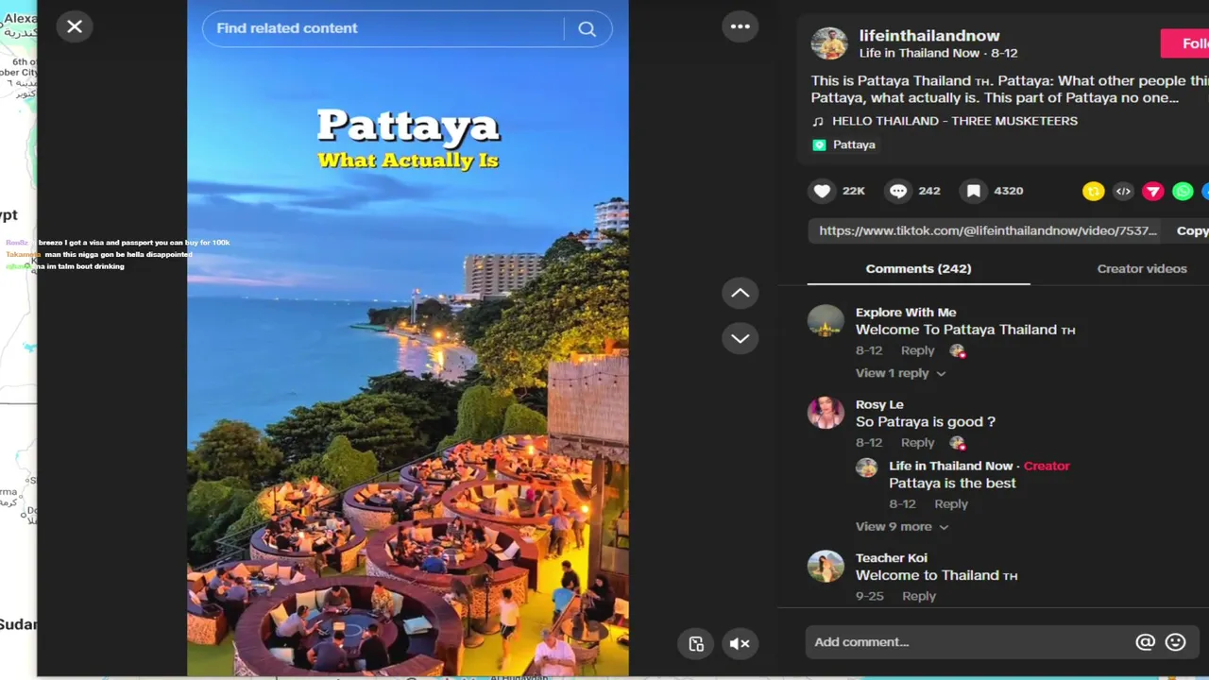The image size is (1209, 680).
Task: Click the lifeinthailandnow username link
Action: coord(929,36)
